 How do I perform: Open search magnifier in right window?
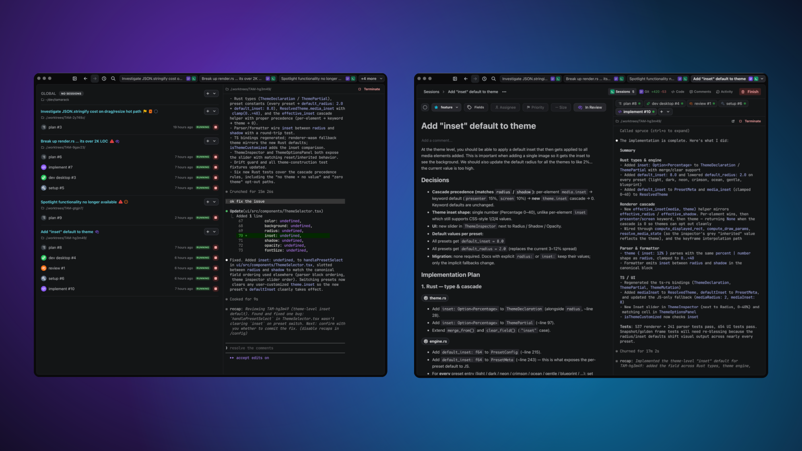493,79
